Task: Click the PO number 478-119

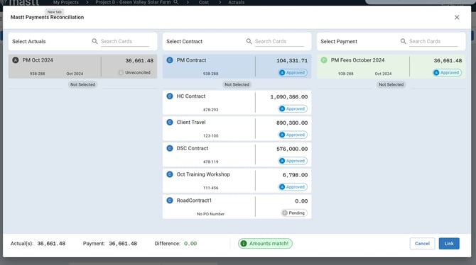Action: [210, 162]
